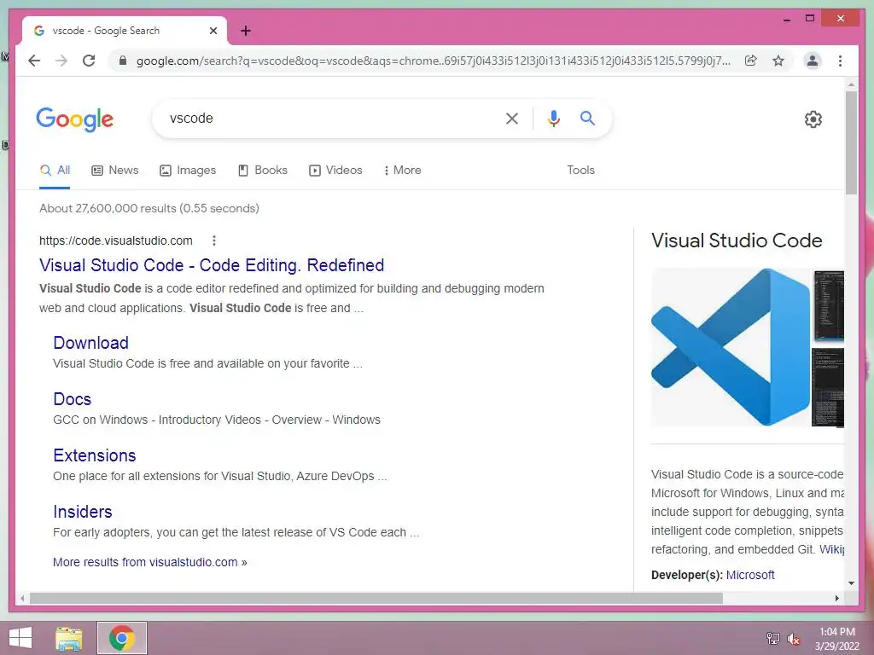
Task: Click the padlock site info icon
Action: coord(123,61)
